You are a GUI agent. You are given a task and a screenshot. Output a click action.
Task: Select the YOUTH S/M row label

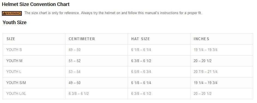click(16, 83)
